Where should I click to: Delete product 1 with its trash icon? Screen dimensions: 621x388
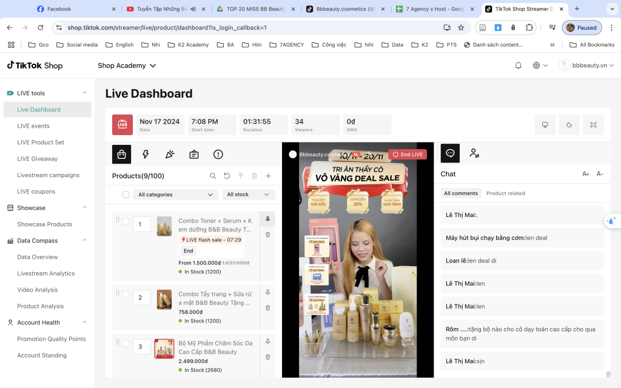coord(267,235)
